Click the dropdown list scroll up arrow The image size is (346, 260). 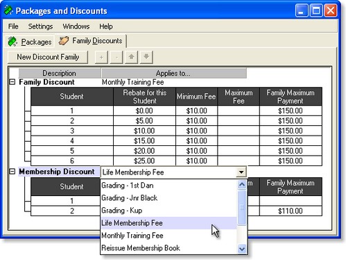[242, 185]
